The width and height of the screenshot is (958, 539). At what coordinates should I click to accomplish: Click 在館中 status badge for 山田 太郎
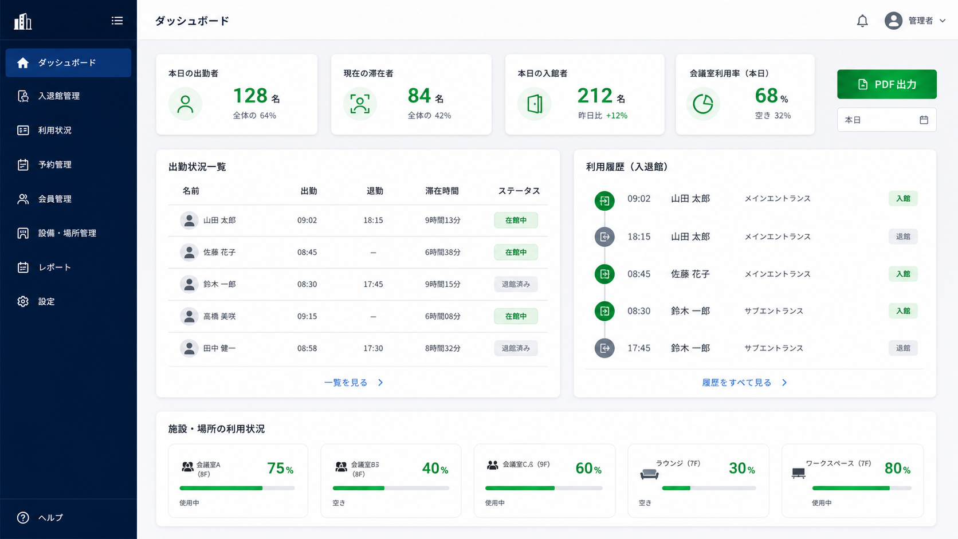[x=516, y=220]
